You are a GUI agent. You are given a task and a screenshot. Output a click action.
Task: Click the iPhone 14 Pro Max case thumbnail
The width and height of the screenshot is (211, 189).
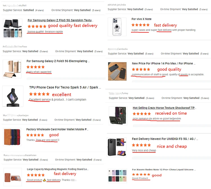point(117,71)
